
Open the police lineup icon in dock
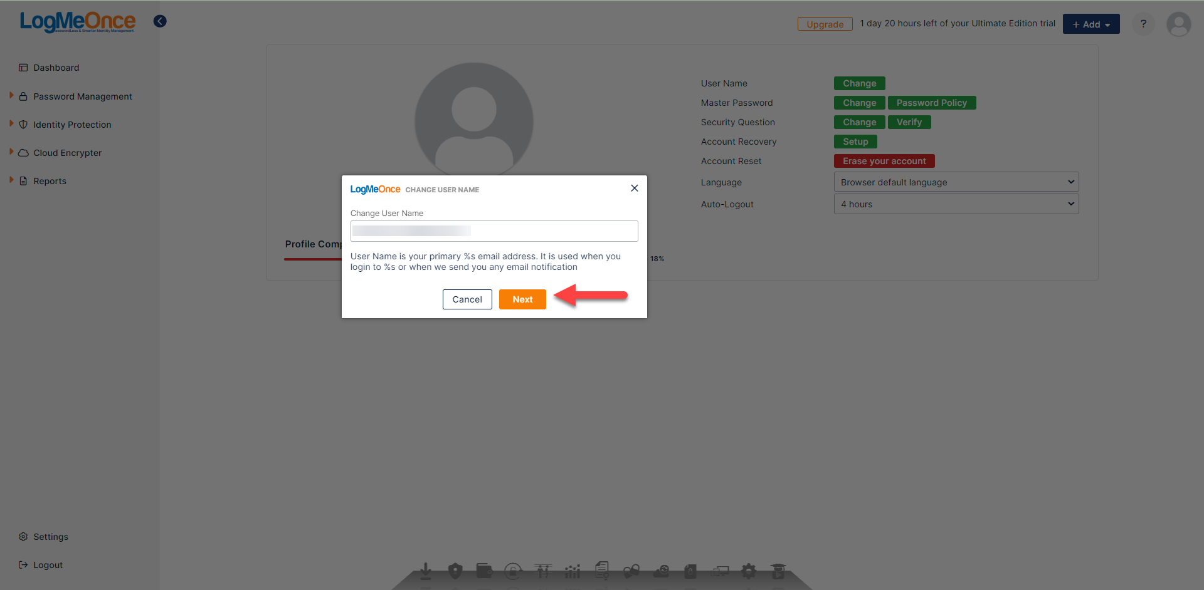[543, 571]
